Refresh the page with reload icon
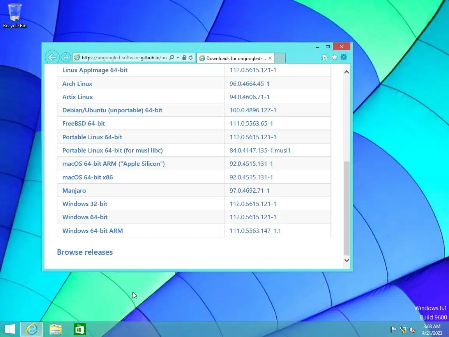The height and width of the screenshot is (337, 449). click(191, 58)
